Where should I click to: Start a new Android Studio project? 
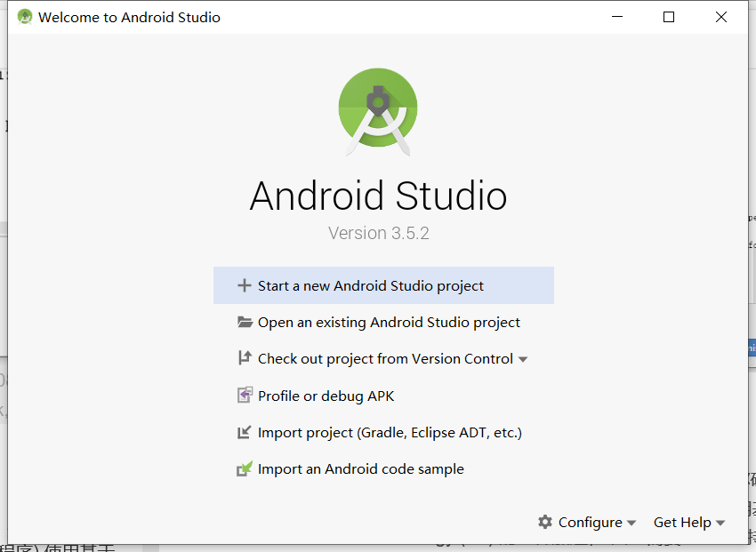[x=383, y=285]
